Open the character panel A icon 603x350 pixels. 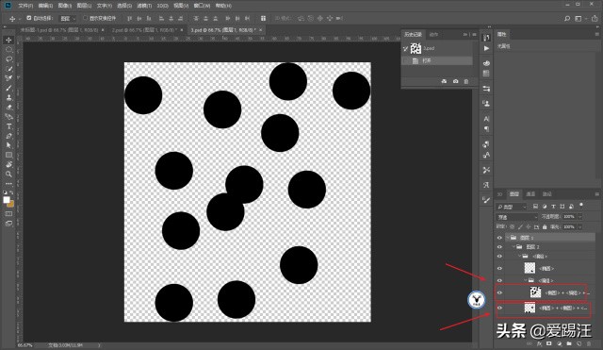(x=486, y=119)
